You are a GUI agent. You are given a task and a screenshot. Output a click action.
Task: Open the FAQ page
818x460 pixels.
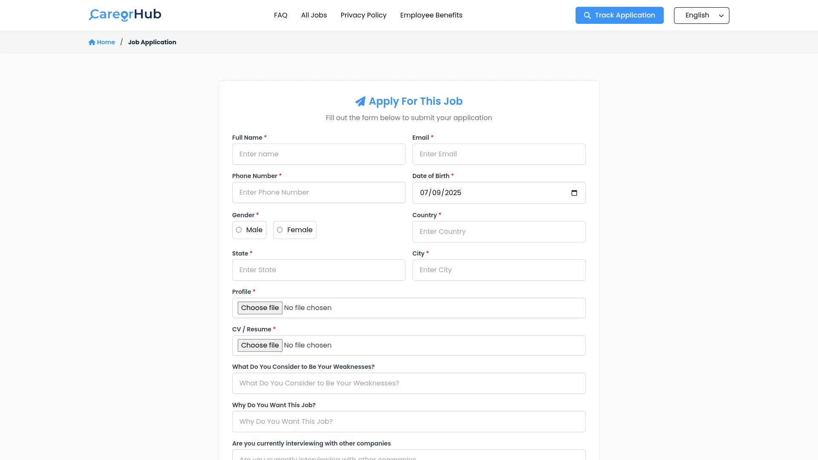(280, 15)
